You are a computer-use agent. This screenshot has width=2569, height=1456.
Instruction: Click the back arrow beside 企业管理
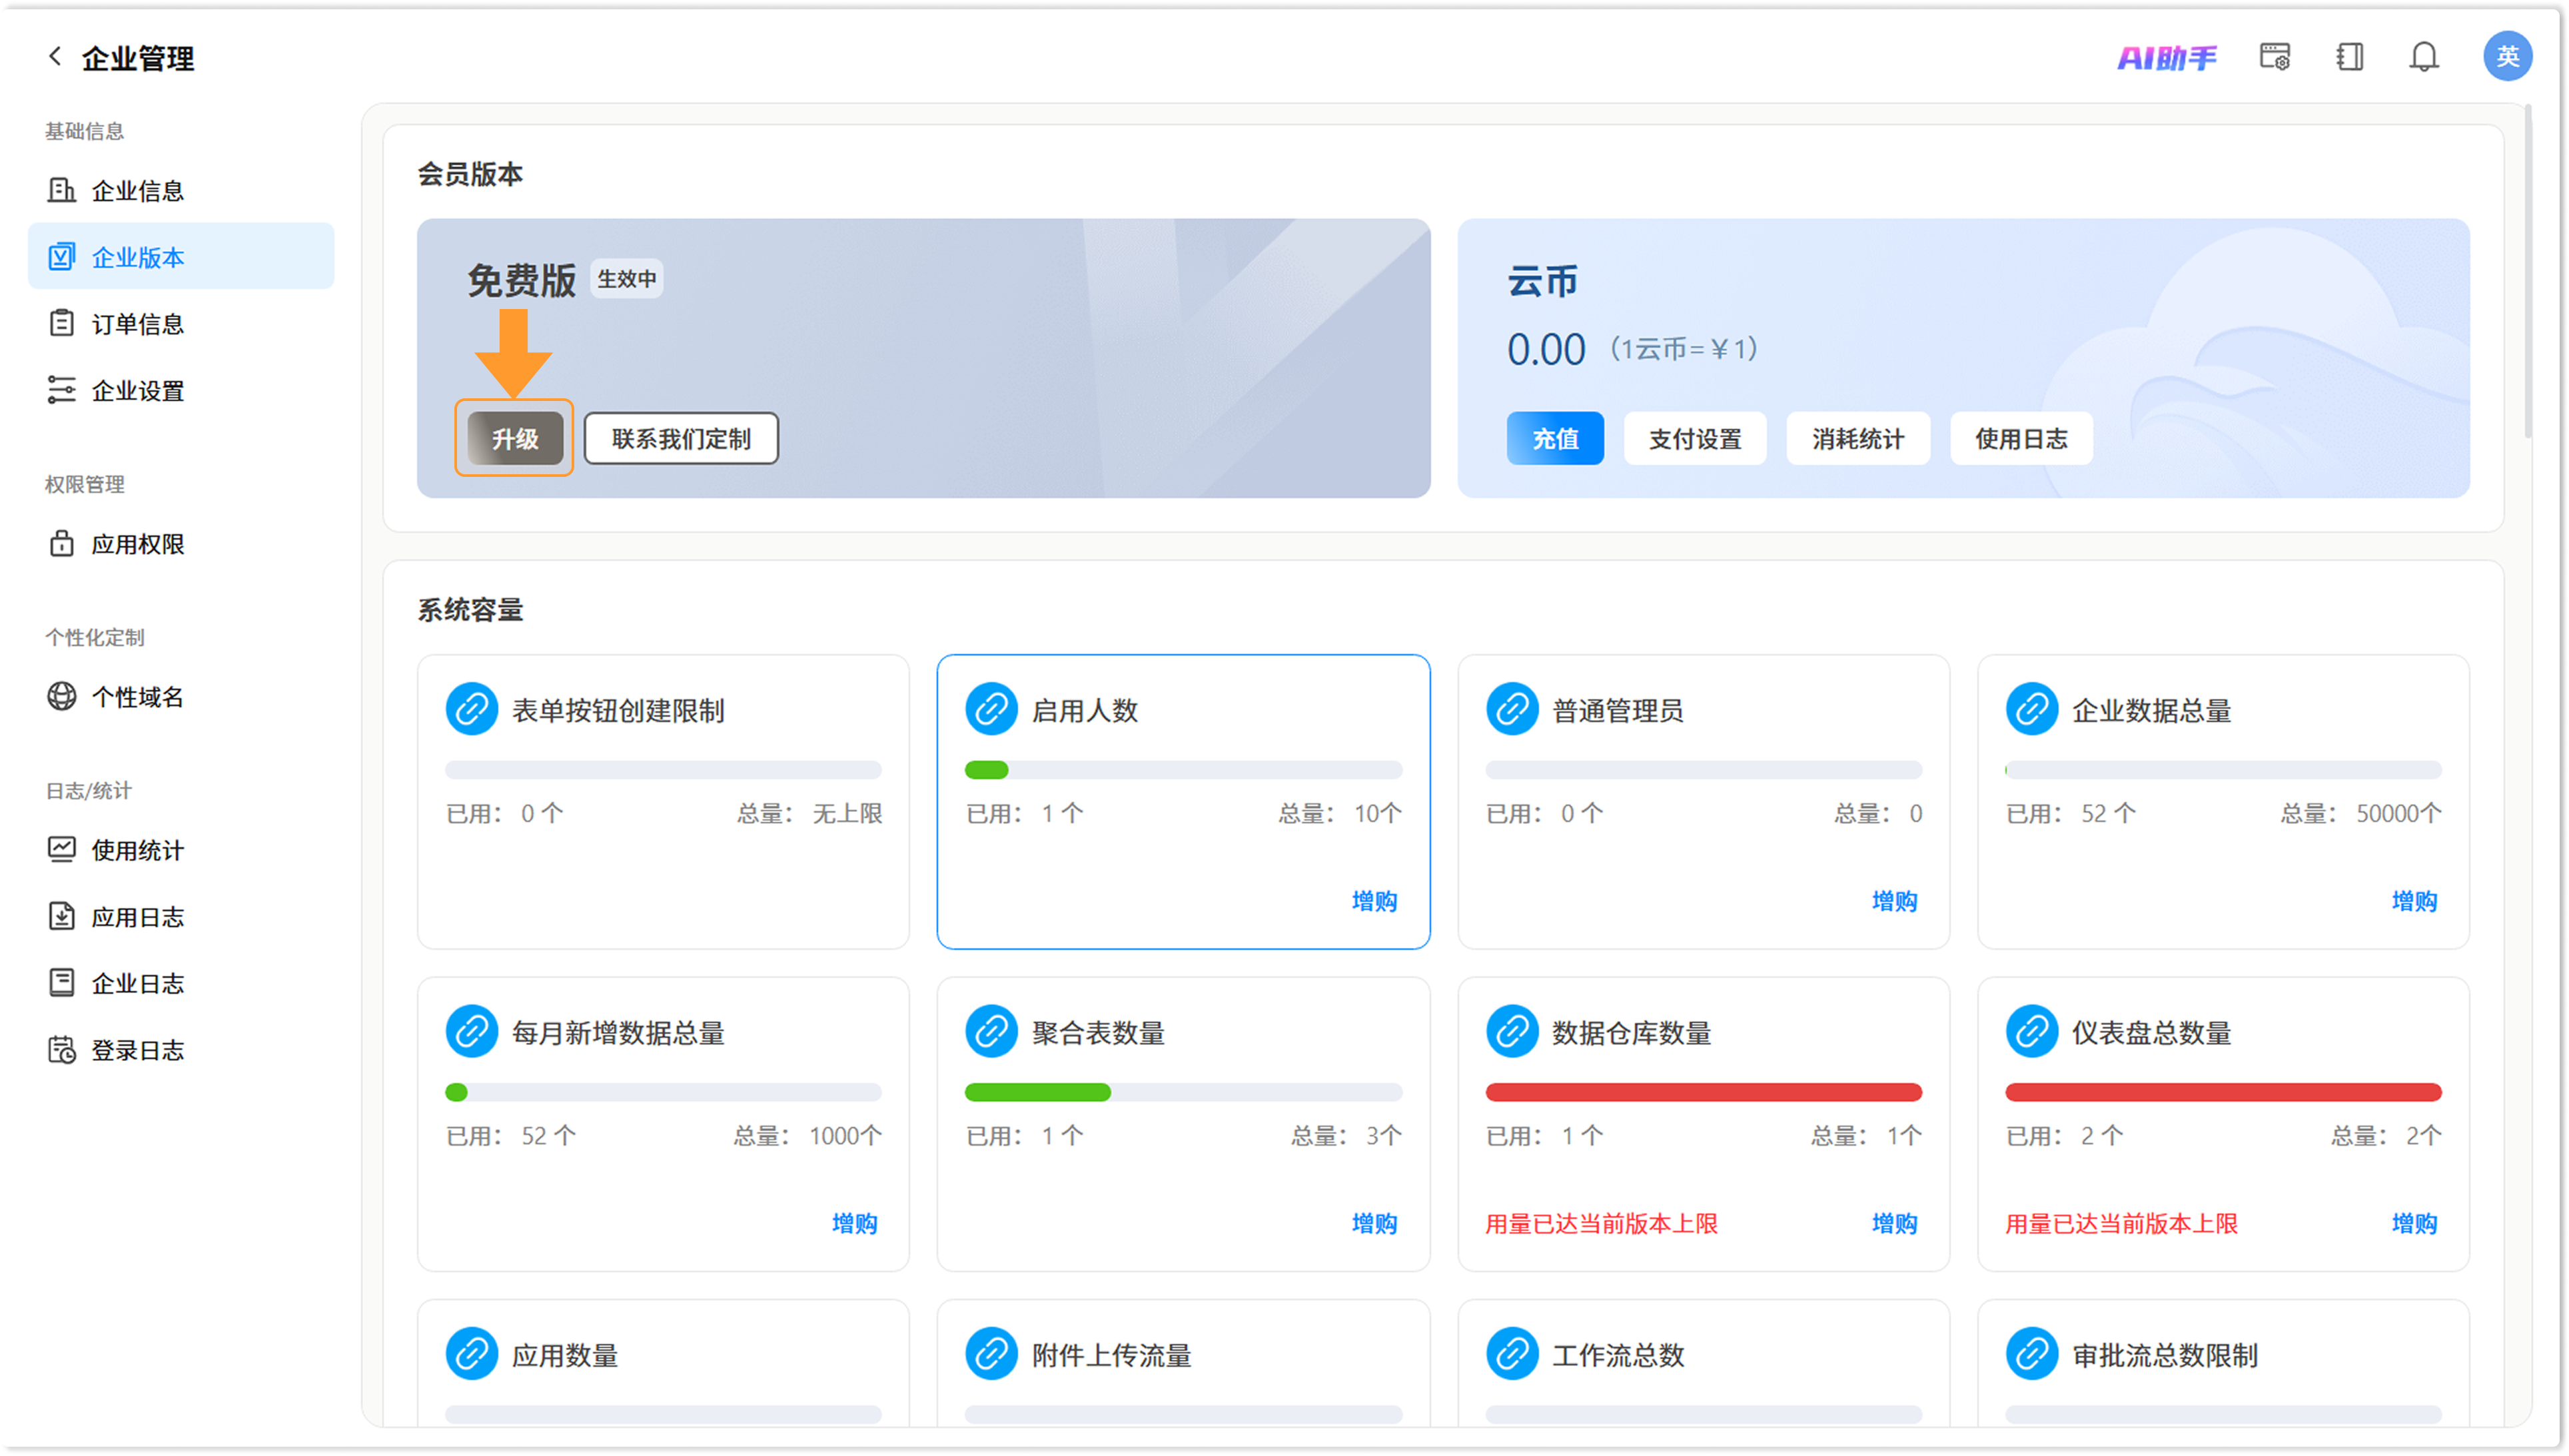55,57
